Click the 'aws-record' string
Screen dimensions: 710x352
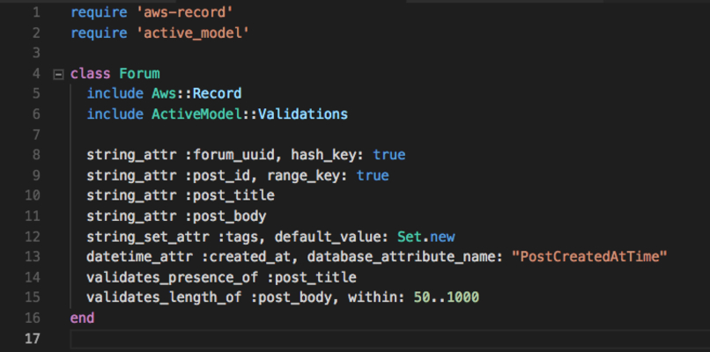click(x=185, y=12)
